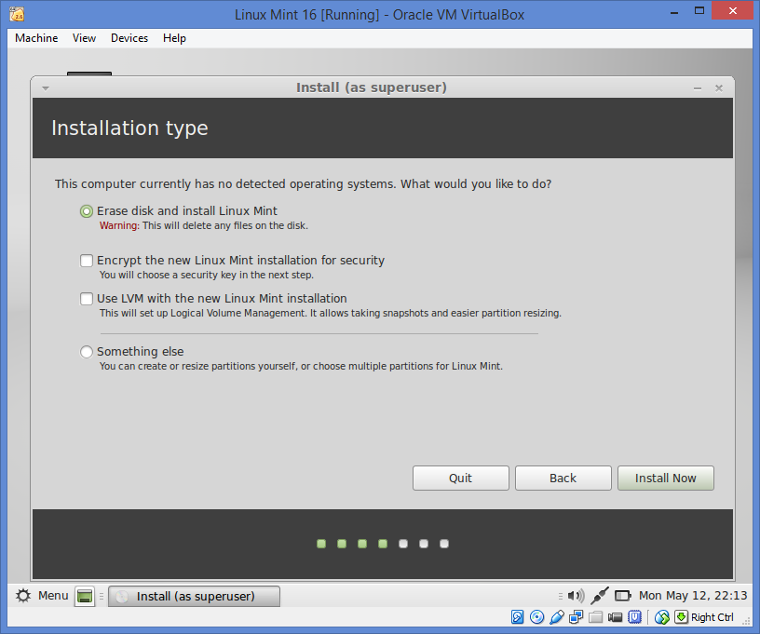Click the hard disk activity indicator icon
The height and width of the screenshot is (634, 760).
pyautogui.click(x=517, y=617)
